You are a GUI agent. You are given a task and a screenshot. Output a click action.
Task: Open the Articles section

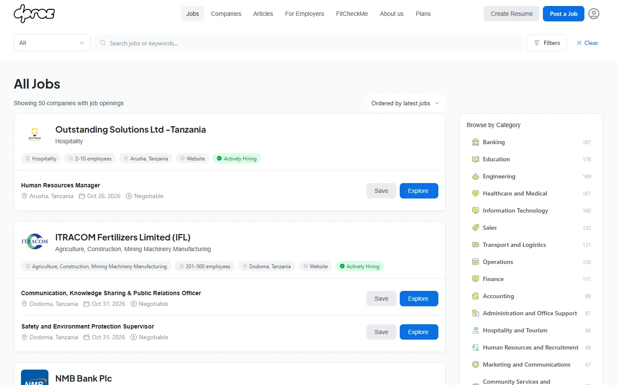(263, 14)
